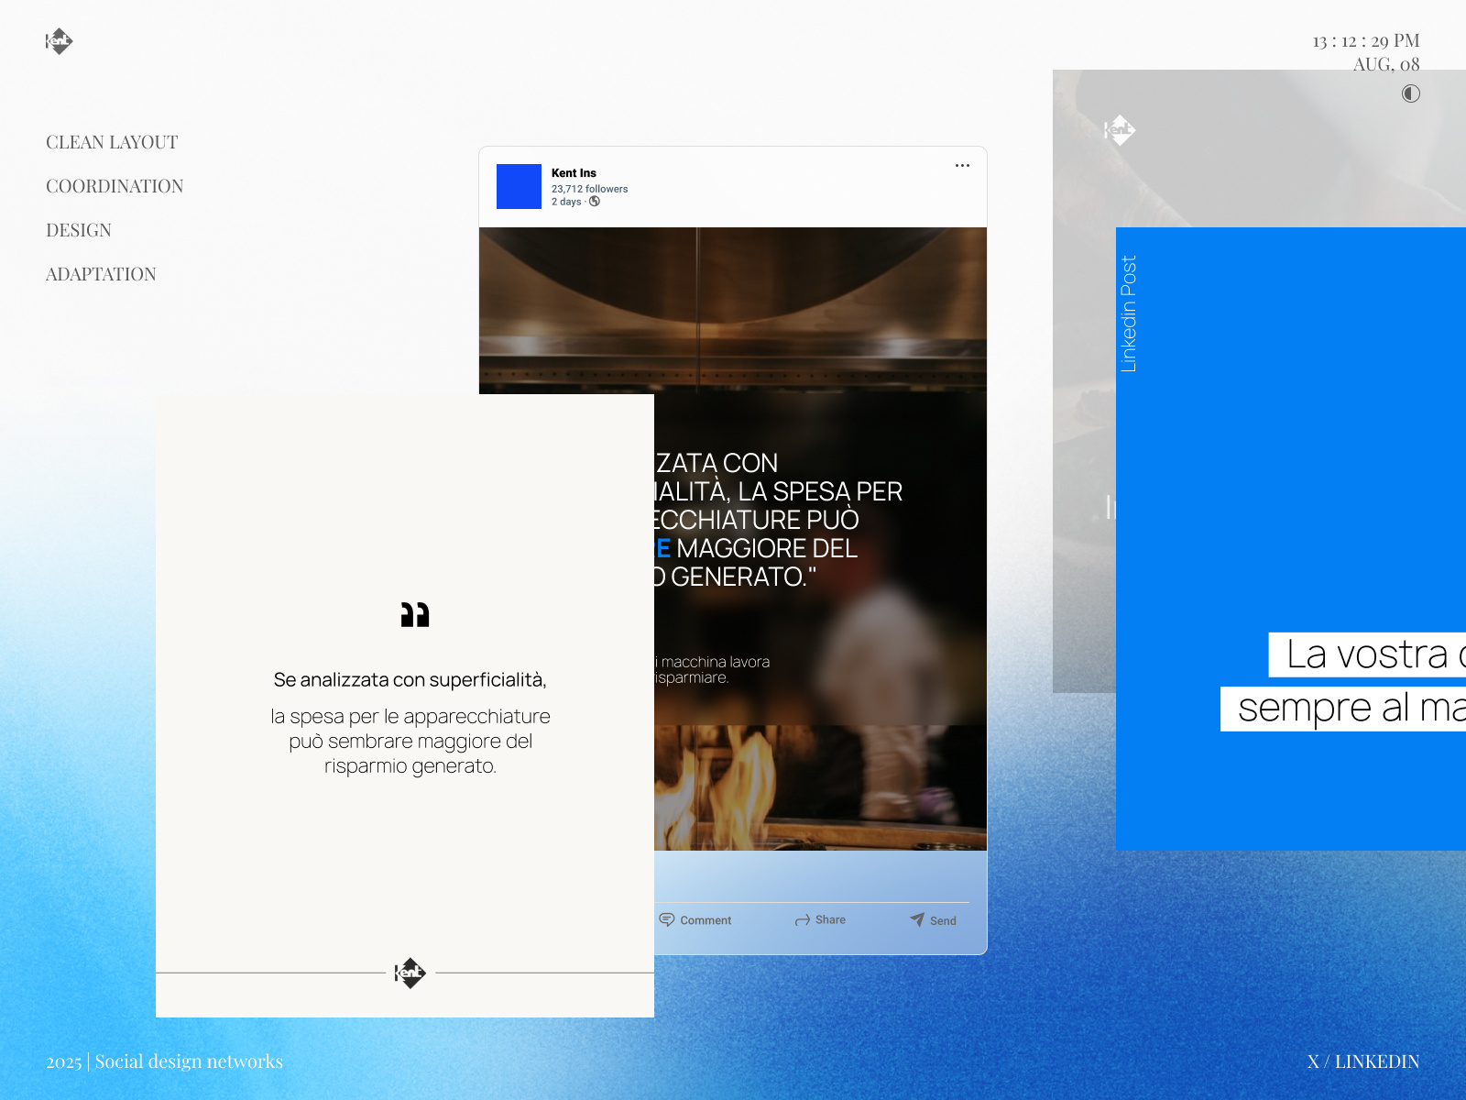The width and height of the screenshot is (1466, 1100).
Task: Switch to the ADAPTATION section
Action: pyautogui.click(x=101, y=273)
